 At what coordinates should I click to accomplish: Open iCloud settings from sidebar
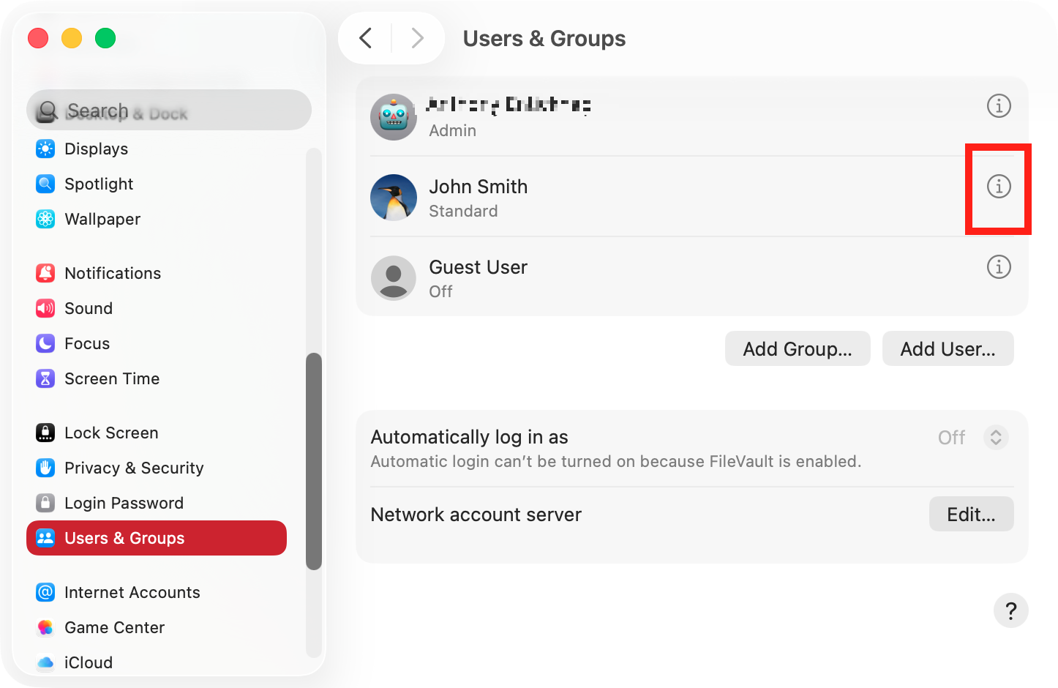[x=45, y=662]
